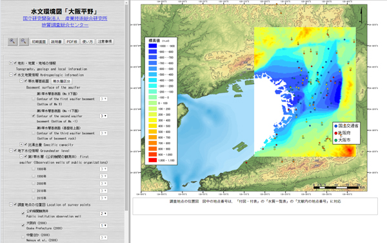
Task: Open dropdown for Public institution observation well
Action: [x=103, y=213]
